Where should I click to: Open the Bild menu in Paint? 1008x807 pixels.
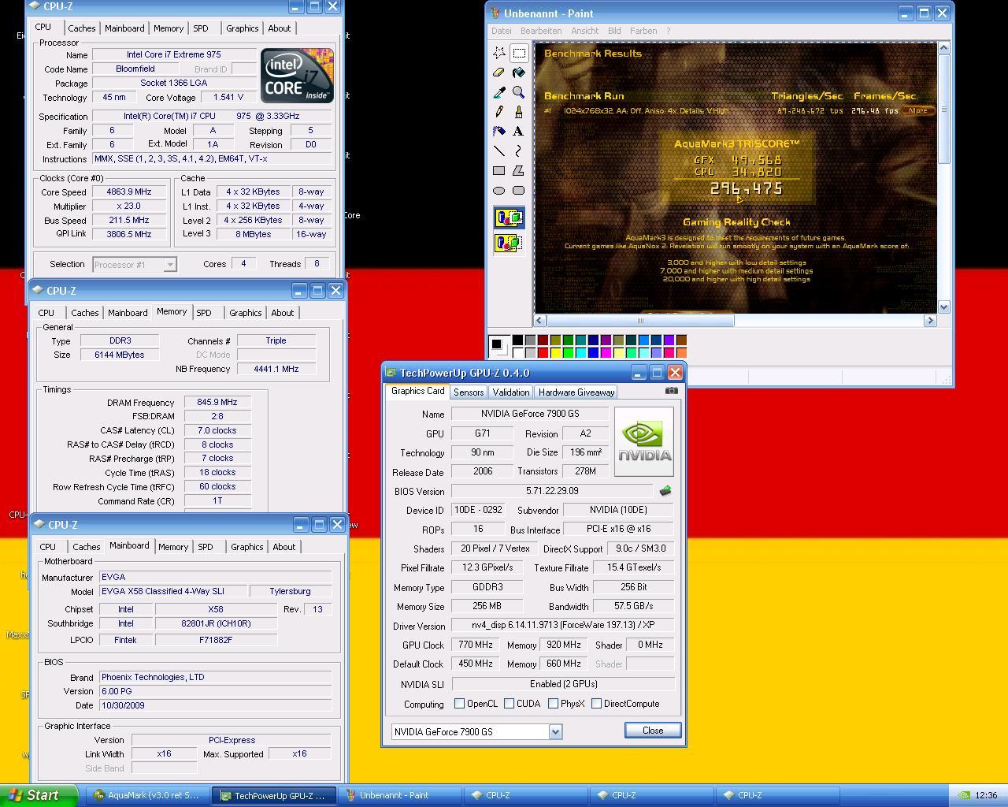[x=614, y=31]
